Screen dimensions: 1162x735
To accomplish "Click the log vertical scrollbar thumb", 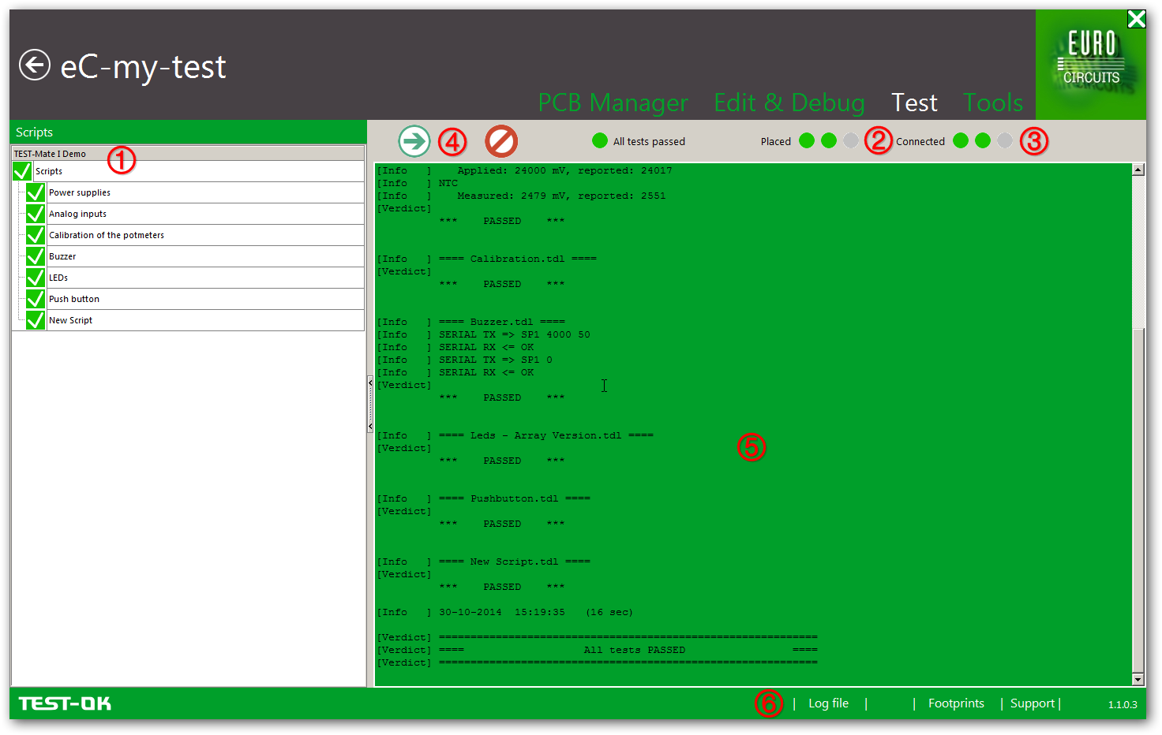I will tap(1138, 501).
